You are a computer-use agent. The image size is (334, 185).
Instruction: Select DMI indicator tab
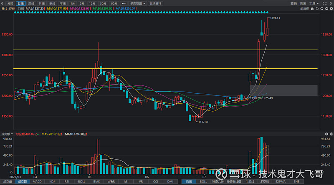coord(170,182)
